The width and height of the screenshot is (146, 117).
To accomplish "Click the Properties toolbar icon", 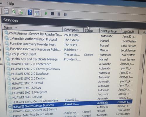I will click(x=6, y=11).
